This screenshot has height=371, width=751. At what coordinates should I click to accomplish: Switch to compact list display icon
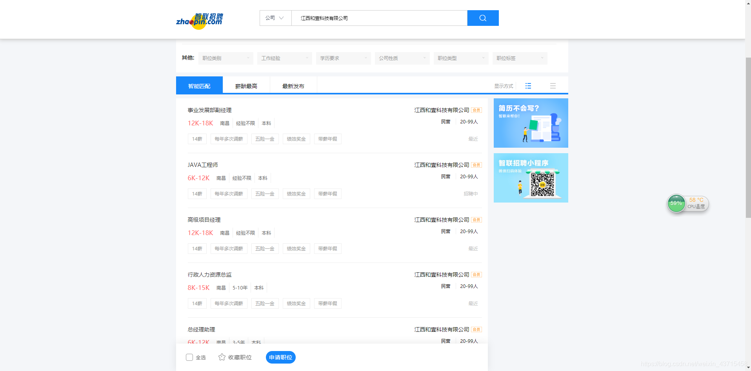[x=553, y=86]
